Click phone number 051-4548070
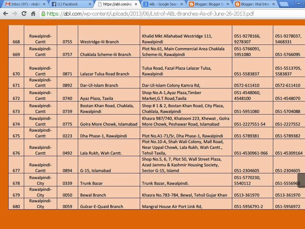Viewport: 305px width, 229px height. 288,98
